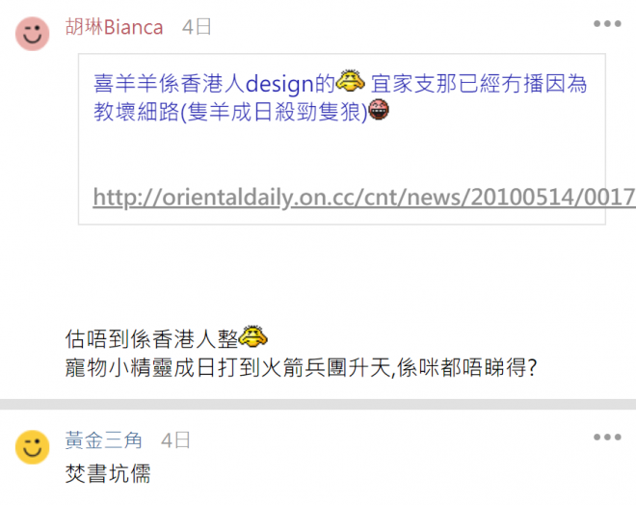The width and height of the screenshot is (636, 505).
Task: Open more options on 胡琳Bianca's comment
Action: tap(607, 24)
